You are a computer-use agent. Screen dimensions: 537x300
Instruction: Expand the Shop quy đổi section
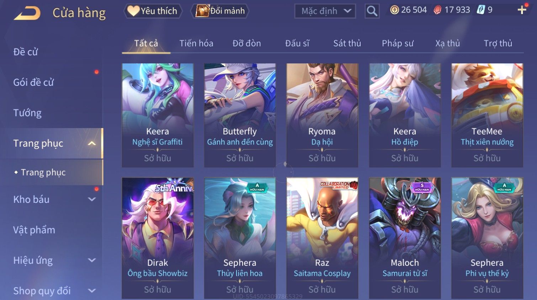click(92, 291)
